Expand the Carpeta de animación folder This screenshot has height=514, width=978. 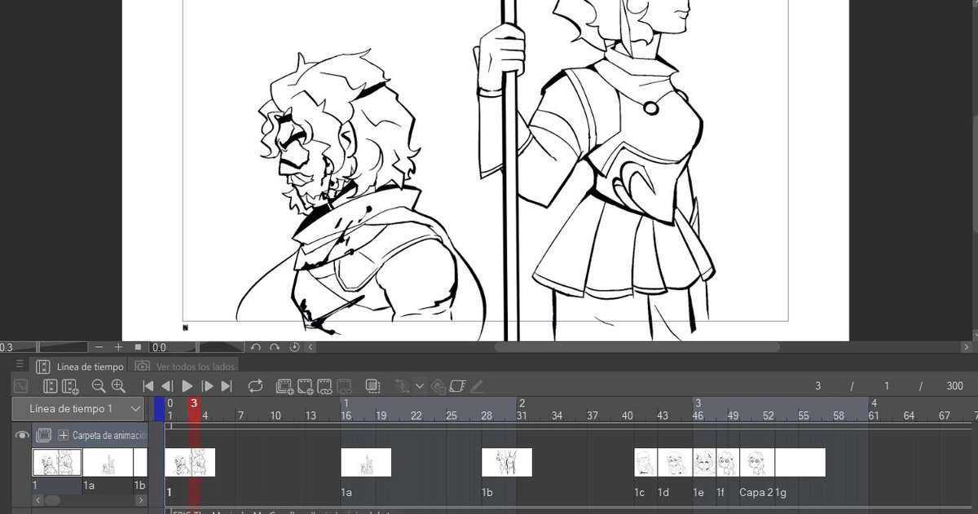pyautogui.click(x=64, y=436)
